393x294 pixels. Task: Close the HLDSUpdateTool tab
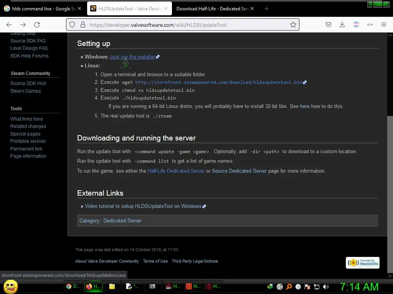pos(166,8)
